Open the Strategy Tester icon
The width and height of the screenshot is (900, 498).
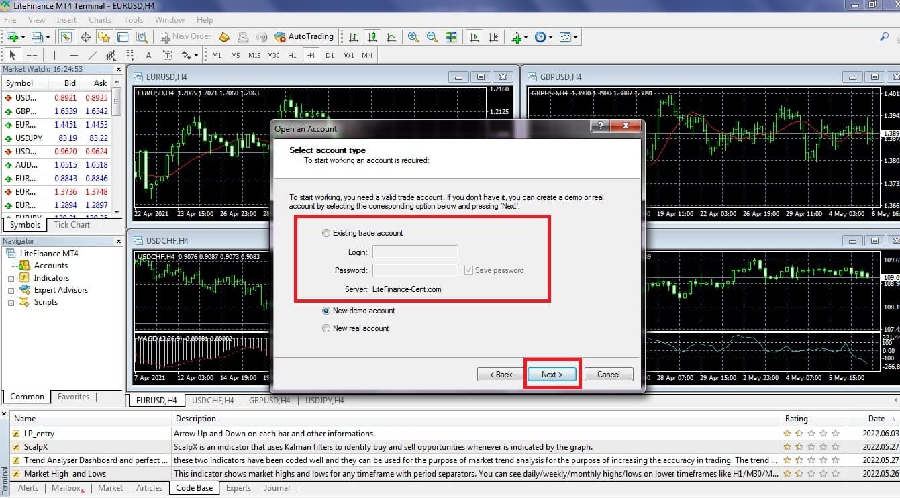pos(142,37)
